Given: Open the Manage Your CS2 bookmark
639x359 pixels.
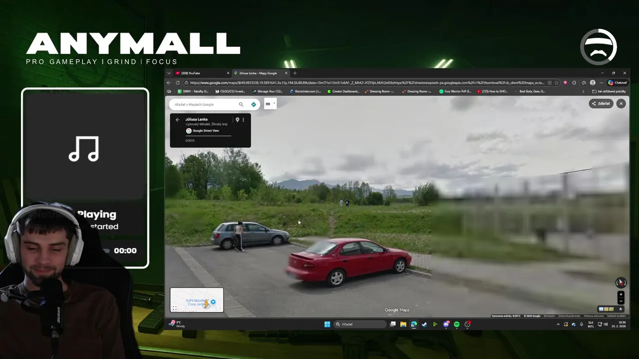Looking at the screenshot, I should point(268,91).
